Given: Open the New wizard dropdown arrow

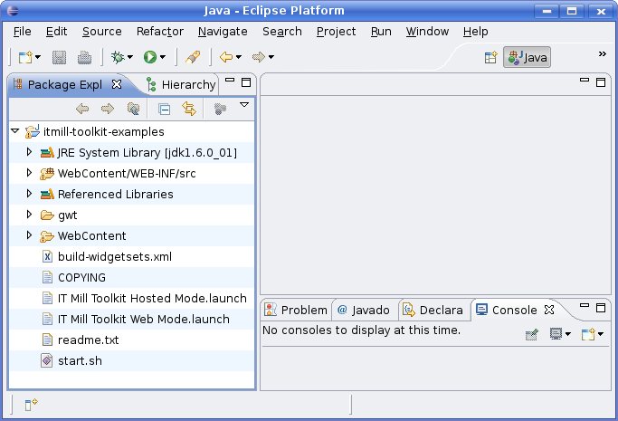Looking at the screenshot, I should coord(38,58).
